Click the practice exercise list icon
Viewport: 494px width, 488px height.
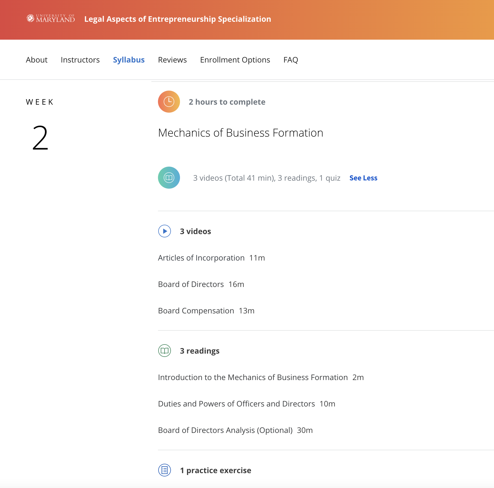(x=165, y=470)
